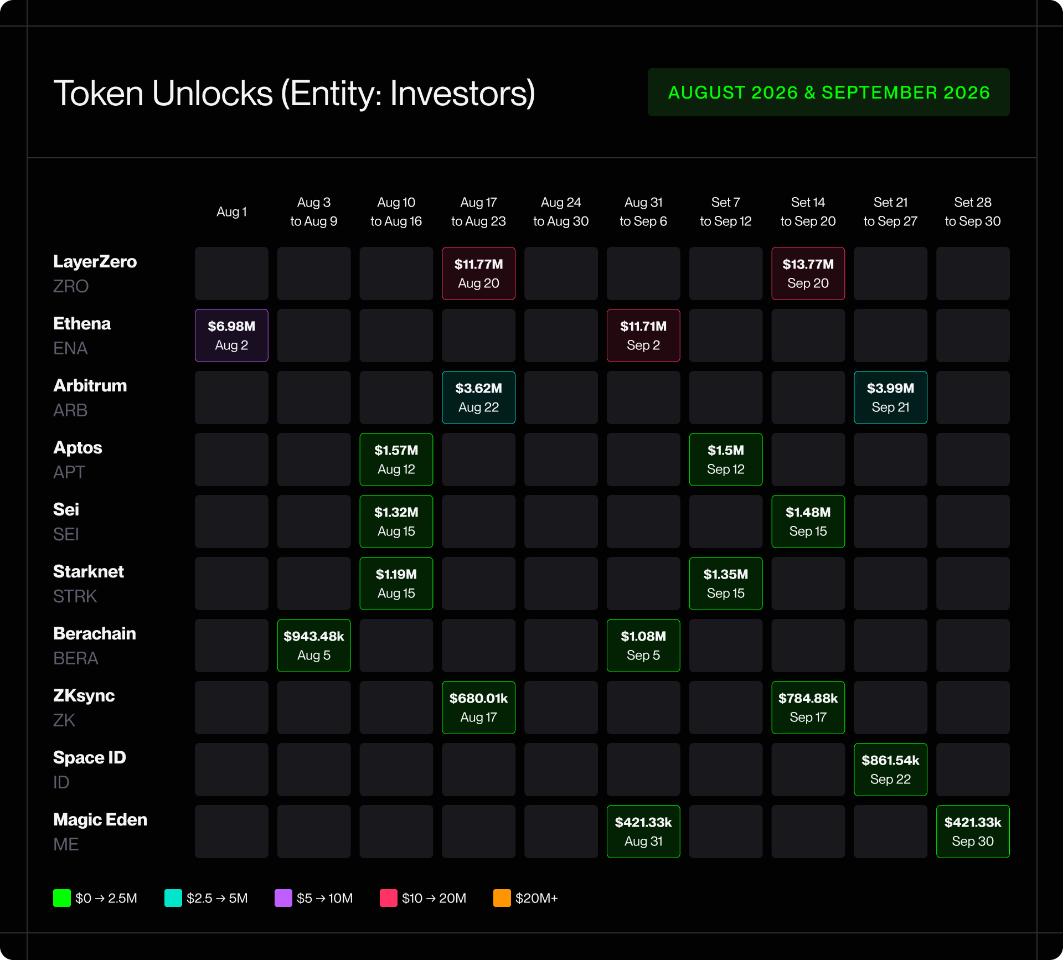Select the red $10 → 20M legend swatch

pos(389,897)
